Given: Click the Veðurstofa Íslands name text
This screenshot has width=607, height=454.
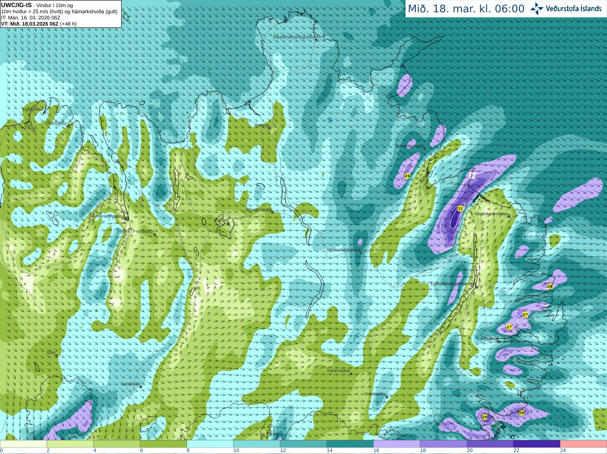Looking at the screenshot, I should coord(573,9).
